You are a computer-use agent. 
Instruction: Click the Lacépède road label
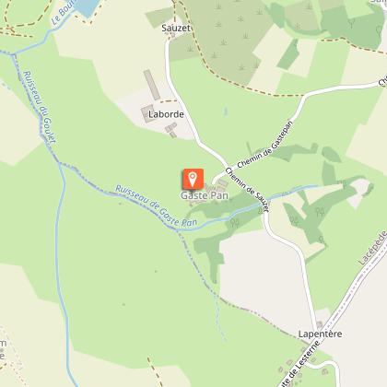point(372,248)
